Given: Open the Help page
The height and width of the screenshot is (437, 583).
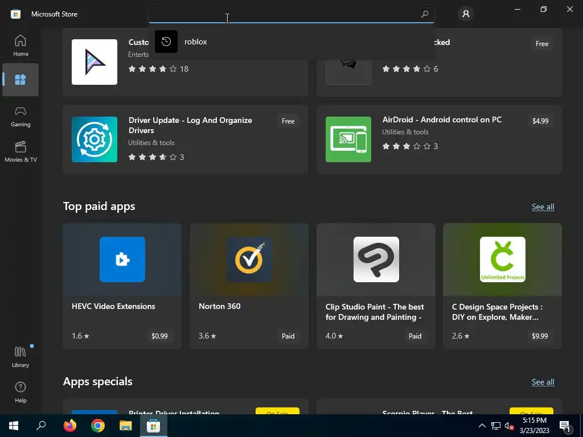Looking at the screenshot, I should tap(20, 392).
